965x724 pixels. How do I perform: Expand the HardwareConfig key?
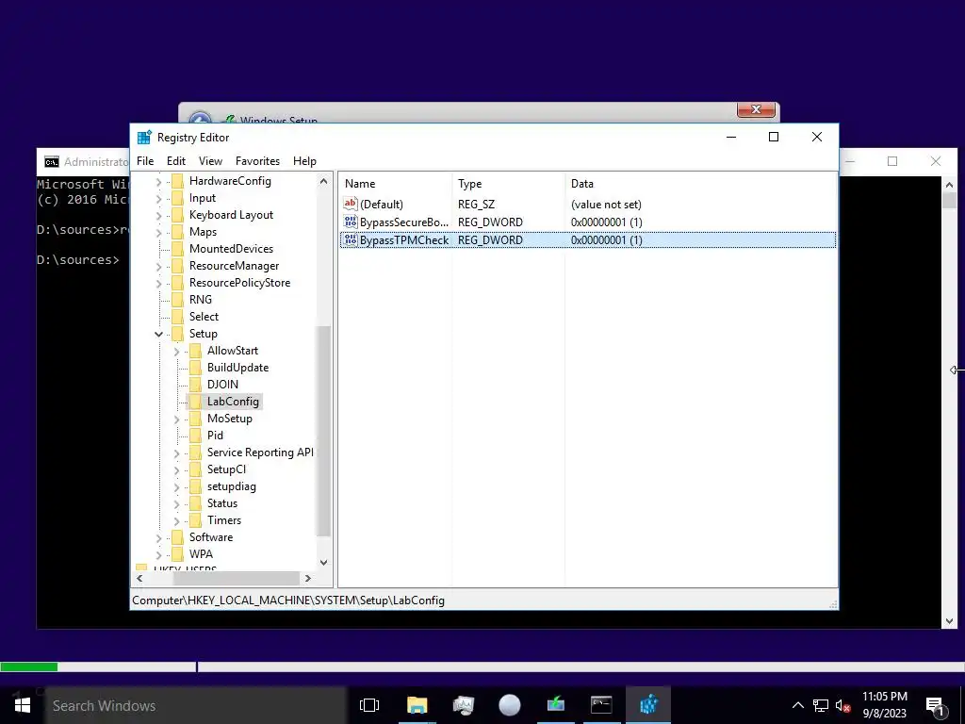pyautogui.click(x=158, y=182)
